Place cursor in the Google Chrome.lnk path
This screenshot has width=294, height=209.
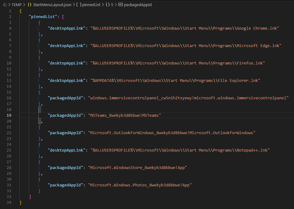pos(184,28)
